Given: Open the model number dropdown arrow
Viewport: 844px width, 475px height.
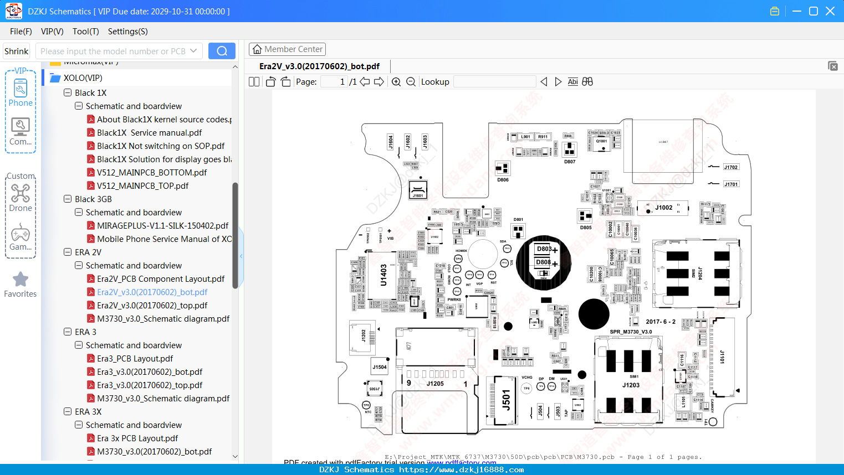Looking at the screenshot, I should coord(193,51).
